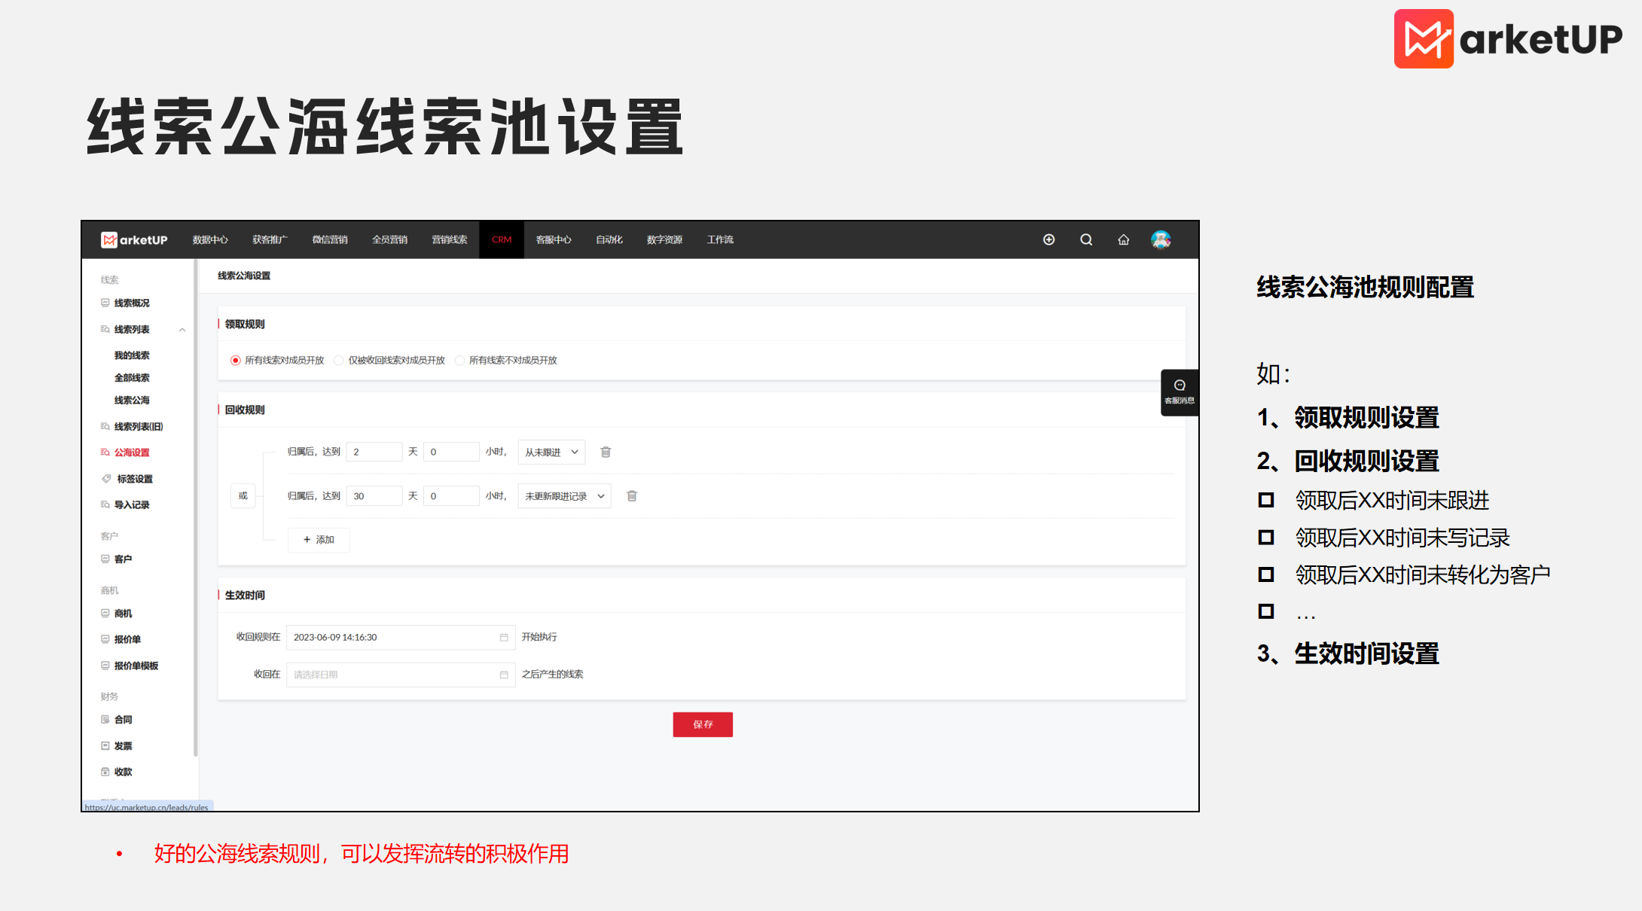Viewport: 1642px width, 911px height.
Task: Open the 从未跟进 condition dropdown
Action: tap(551, 452)
